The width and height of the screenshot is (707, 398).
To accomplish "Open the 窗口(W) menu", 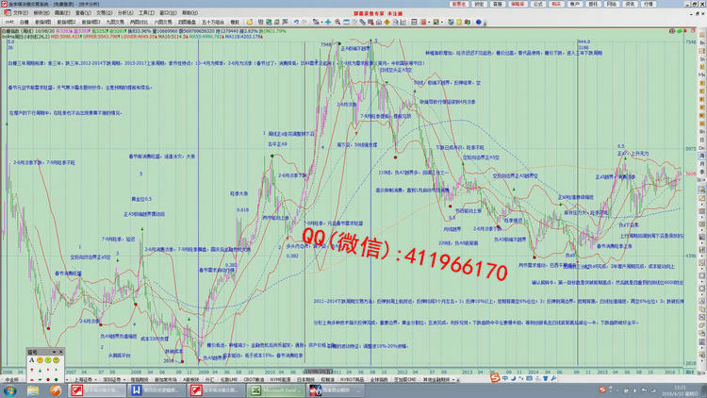I will pyautogui.click(x=168, y=13).
